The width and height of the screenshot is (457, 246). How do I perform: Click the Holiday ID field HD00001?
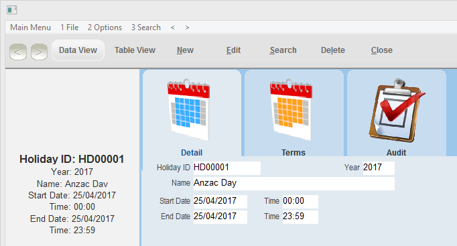[227, 168]
